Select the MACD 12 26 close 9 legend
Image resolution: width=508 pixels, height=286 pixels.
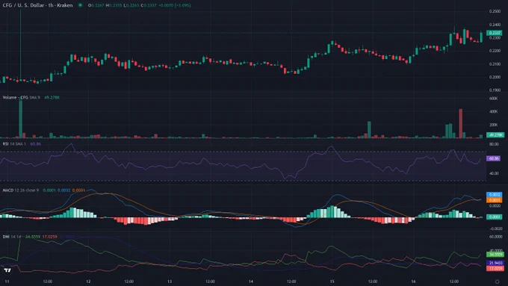coord(20,190)
